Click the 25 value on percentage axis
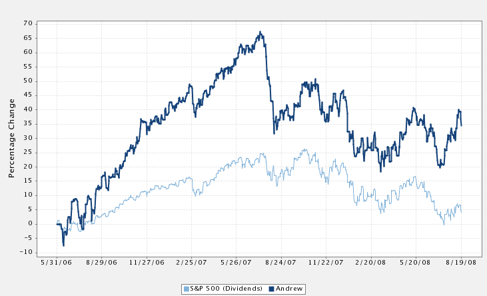 pos(28,153)
